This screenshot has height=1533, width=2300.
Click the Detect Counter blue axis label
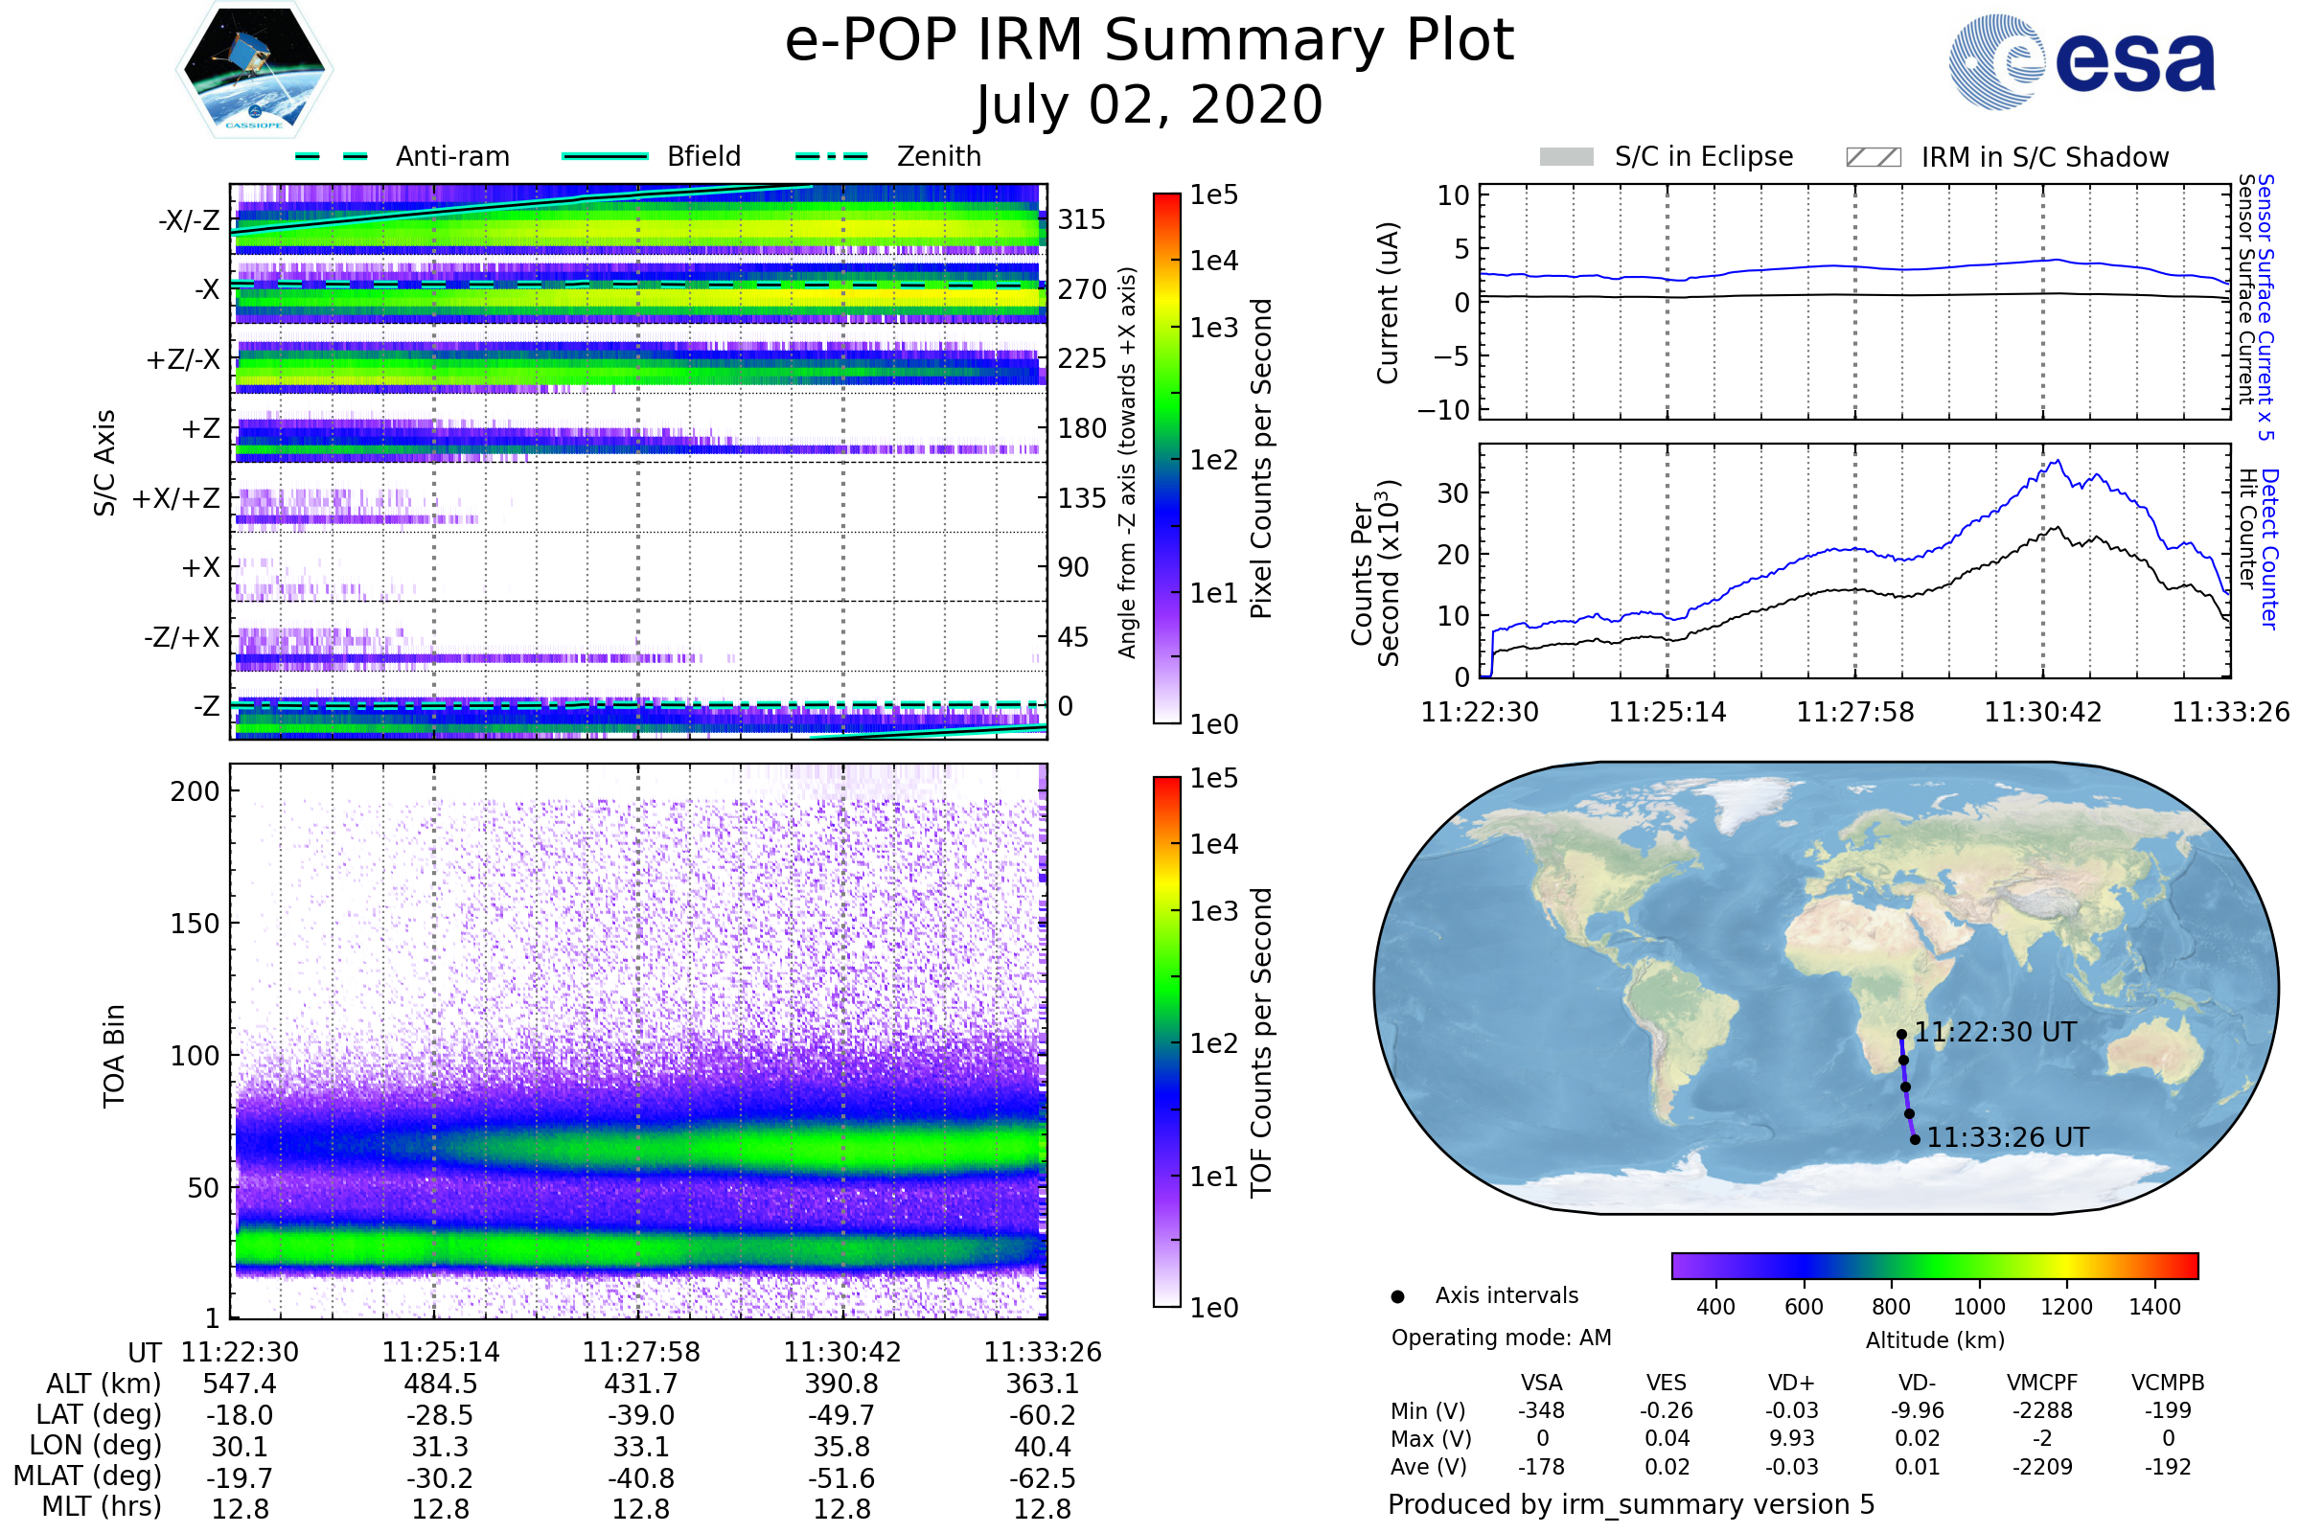[2269, 549]
